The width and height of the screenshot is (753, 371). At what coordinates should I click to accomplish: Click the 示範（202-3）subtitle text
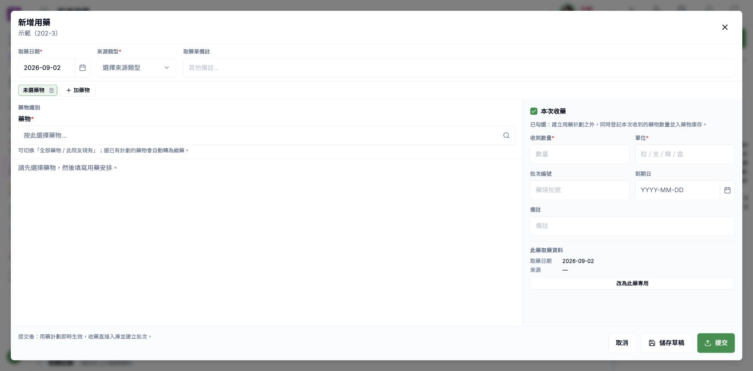click(38, 34)
